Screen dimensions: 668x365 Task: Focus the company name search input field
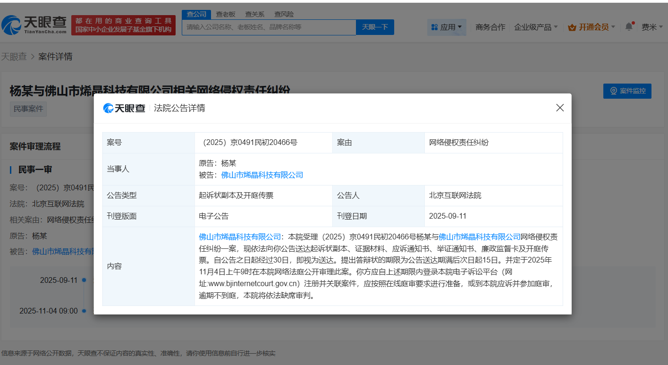coord(269,27)
